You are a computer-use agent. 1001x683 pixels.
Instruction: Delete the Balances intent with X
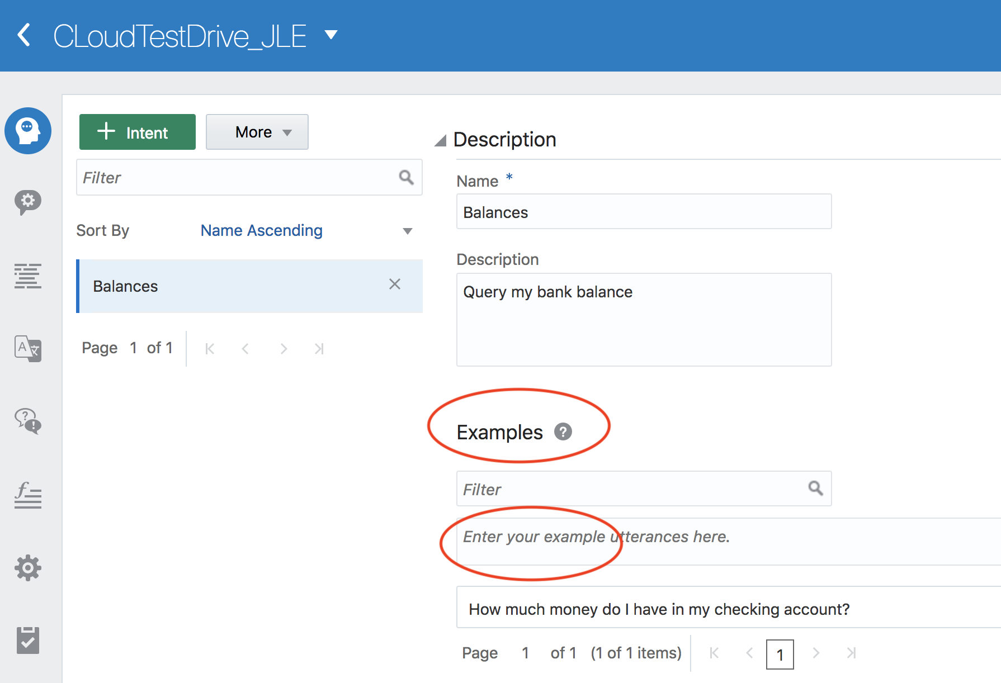(395, 284)
